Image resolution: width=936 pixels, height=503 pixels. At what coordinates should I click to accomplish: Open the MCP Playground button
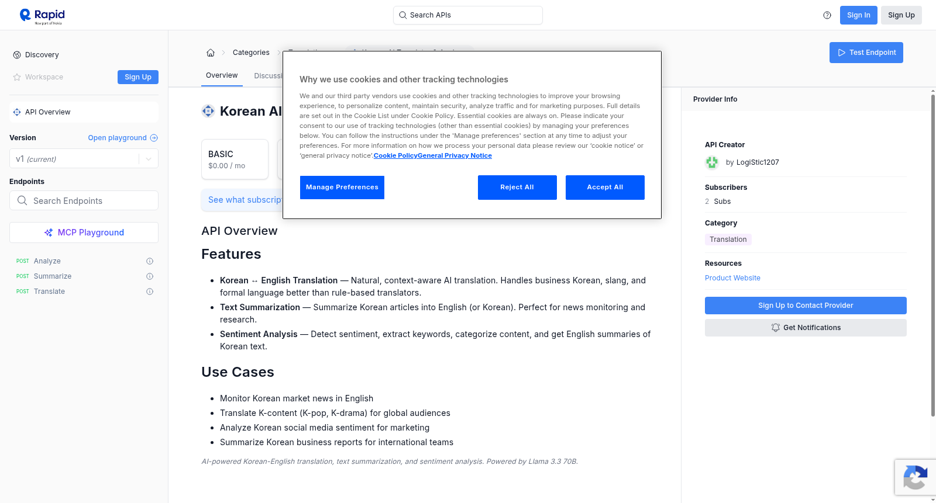[84, 233]
